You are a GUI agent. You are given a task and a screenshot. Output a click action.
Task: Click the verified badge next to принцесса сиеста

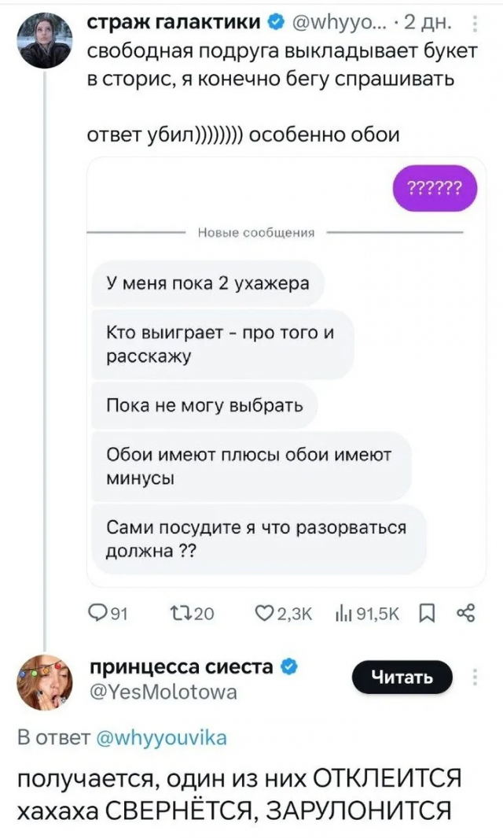[x=290, y=666]
